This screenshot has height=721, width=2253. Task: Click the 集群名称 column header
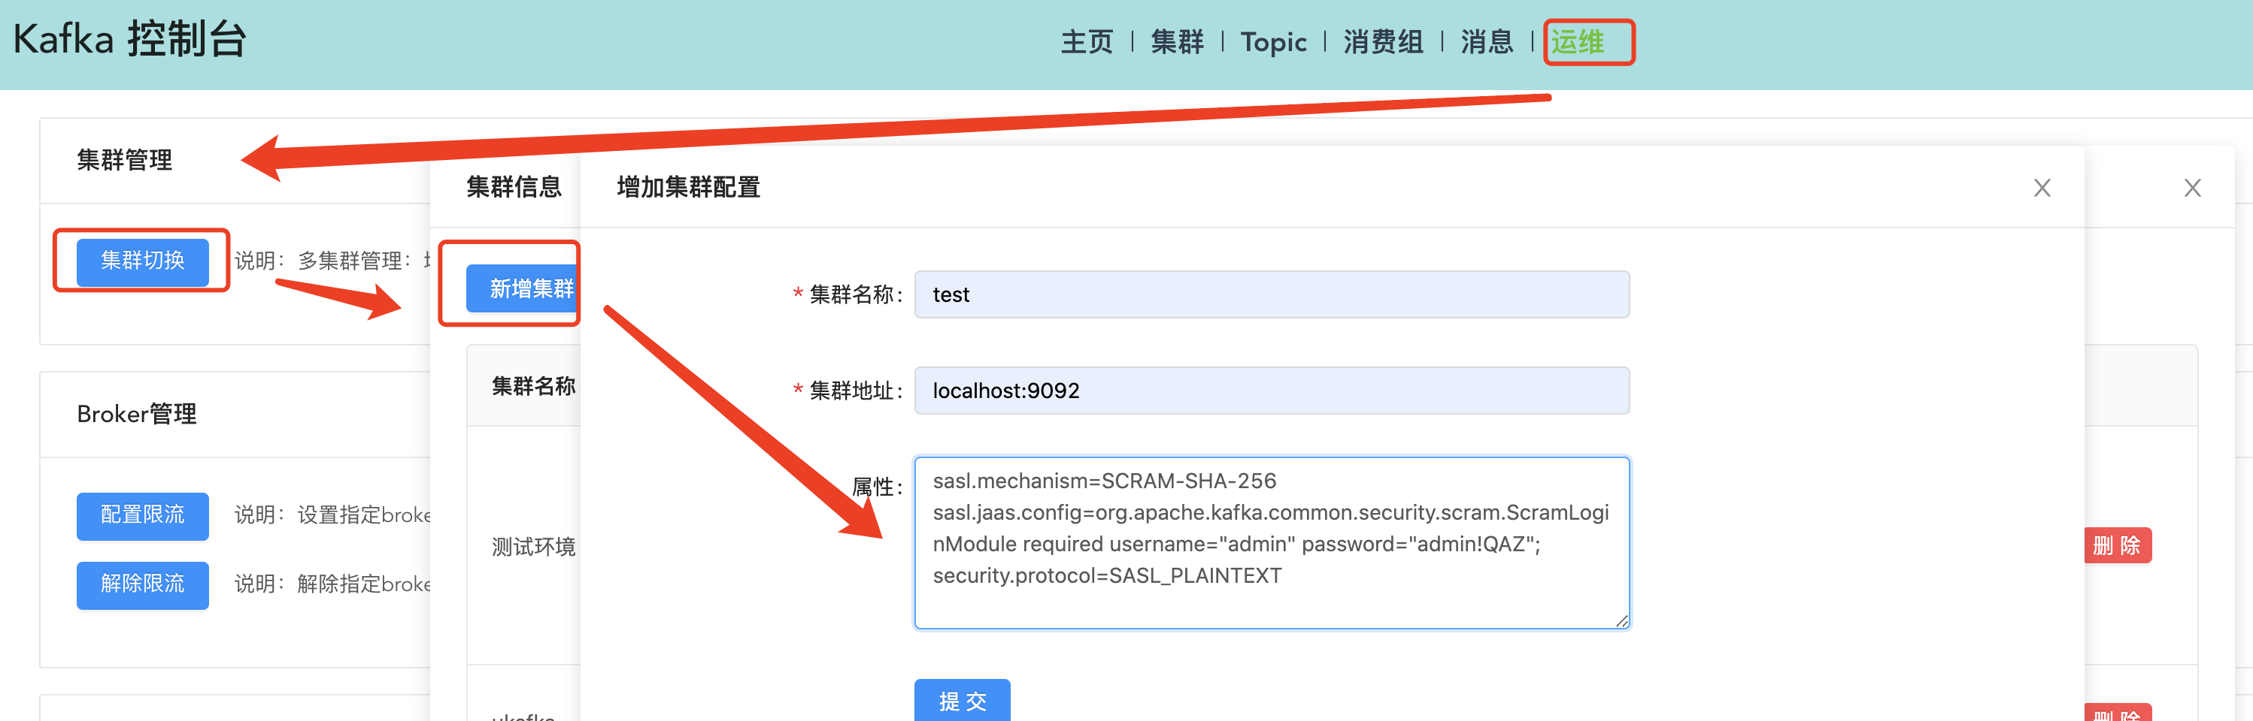pos(533,386)
